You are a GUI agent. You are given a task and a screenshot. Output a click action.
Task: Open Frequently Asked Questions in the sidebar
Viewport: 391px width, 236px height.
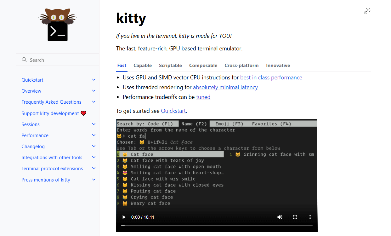tap(51, 102)
